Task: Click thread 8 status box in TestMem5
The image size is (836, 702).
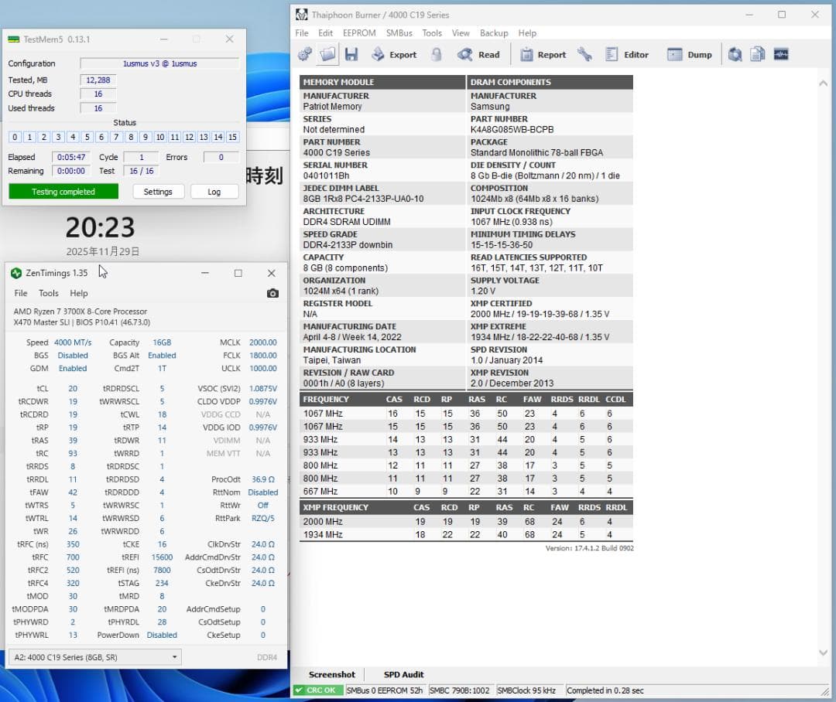Action: pos(131,138)
